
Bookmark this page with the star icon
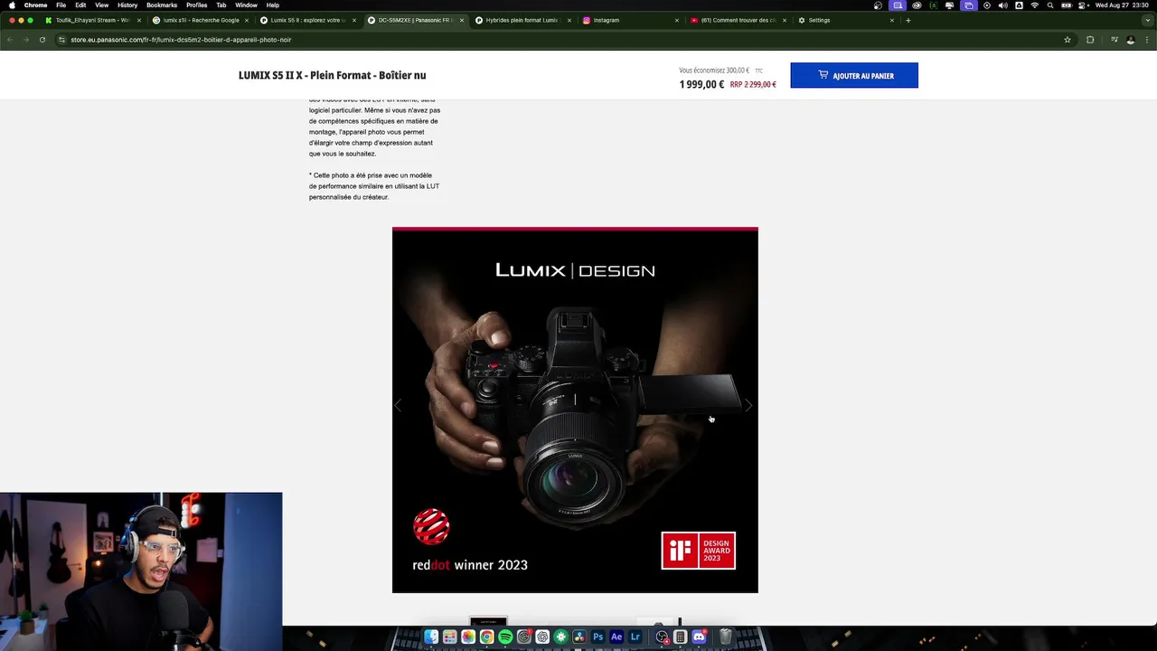tap(1068, 40)
